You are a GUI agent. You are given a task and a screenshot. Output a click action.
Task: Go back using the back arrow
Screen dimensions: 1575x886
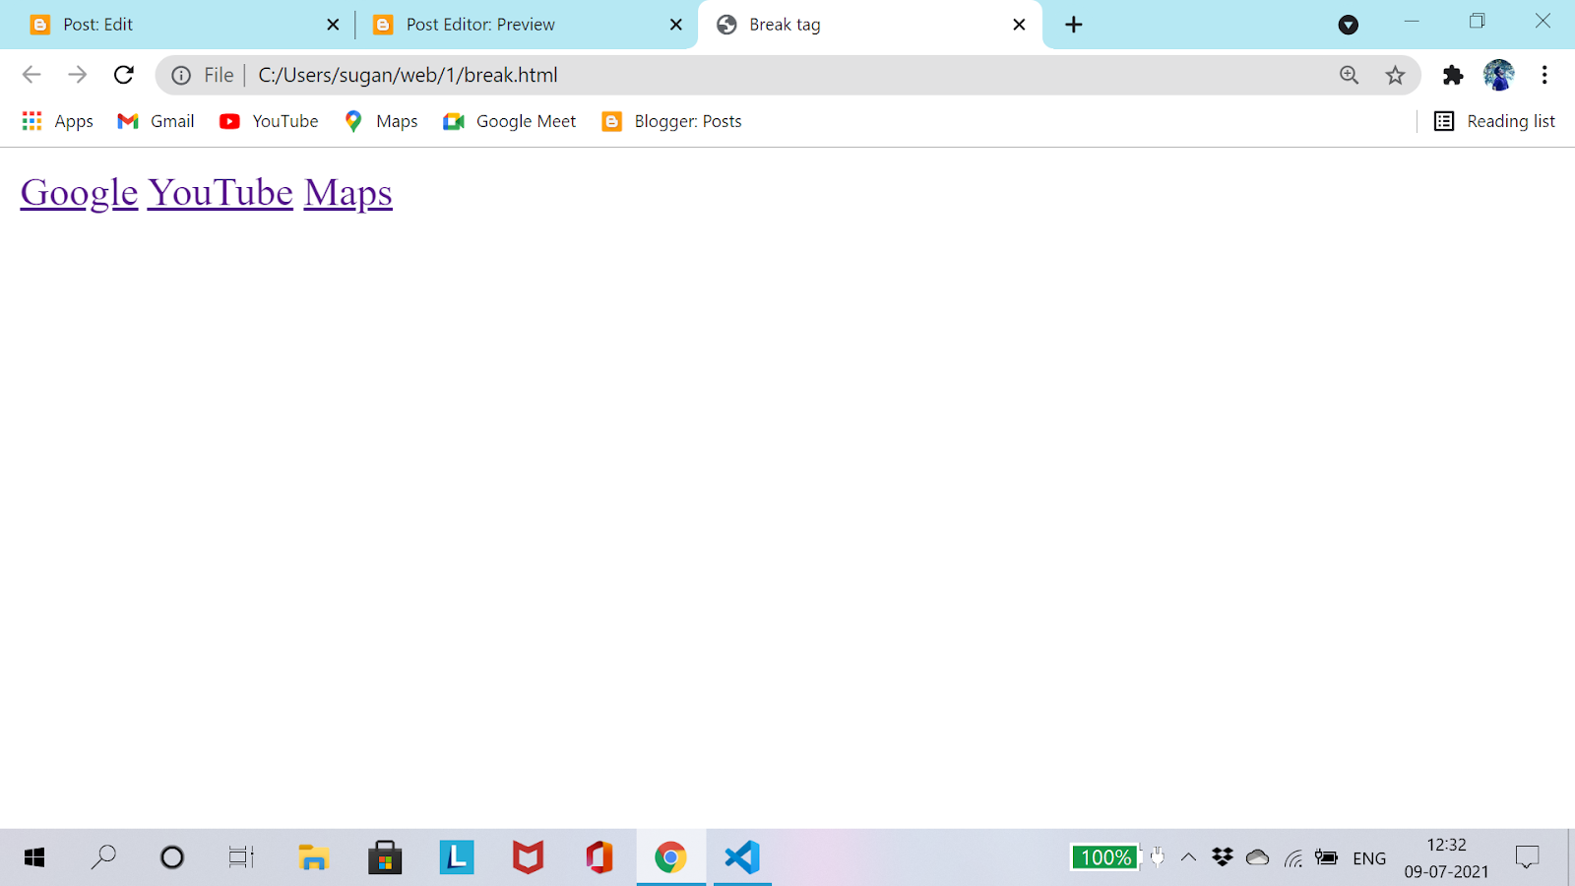coord(31,75)
